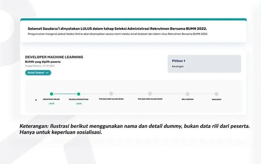The width and height of the screenshot is (261, 164).
Task: Click the Inagurasi label text
Action: coord(217,99)
